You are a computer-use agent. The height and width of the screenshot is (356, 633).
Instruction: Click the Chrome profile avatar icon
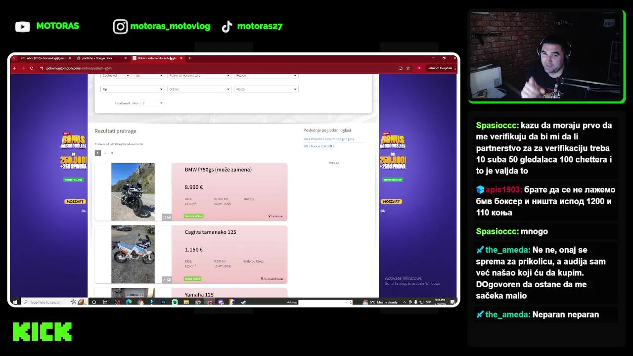click(420, 68)
